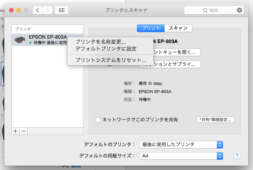Open "共有"環境設定... button

[215, 120]
